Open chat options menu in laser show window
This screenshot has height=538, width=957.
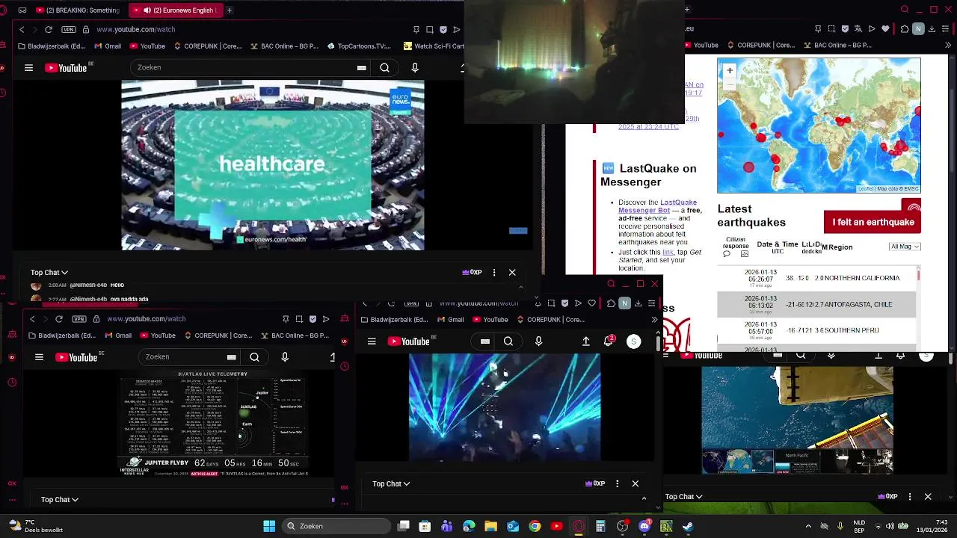coord(617,484)
